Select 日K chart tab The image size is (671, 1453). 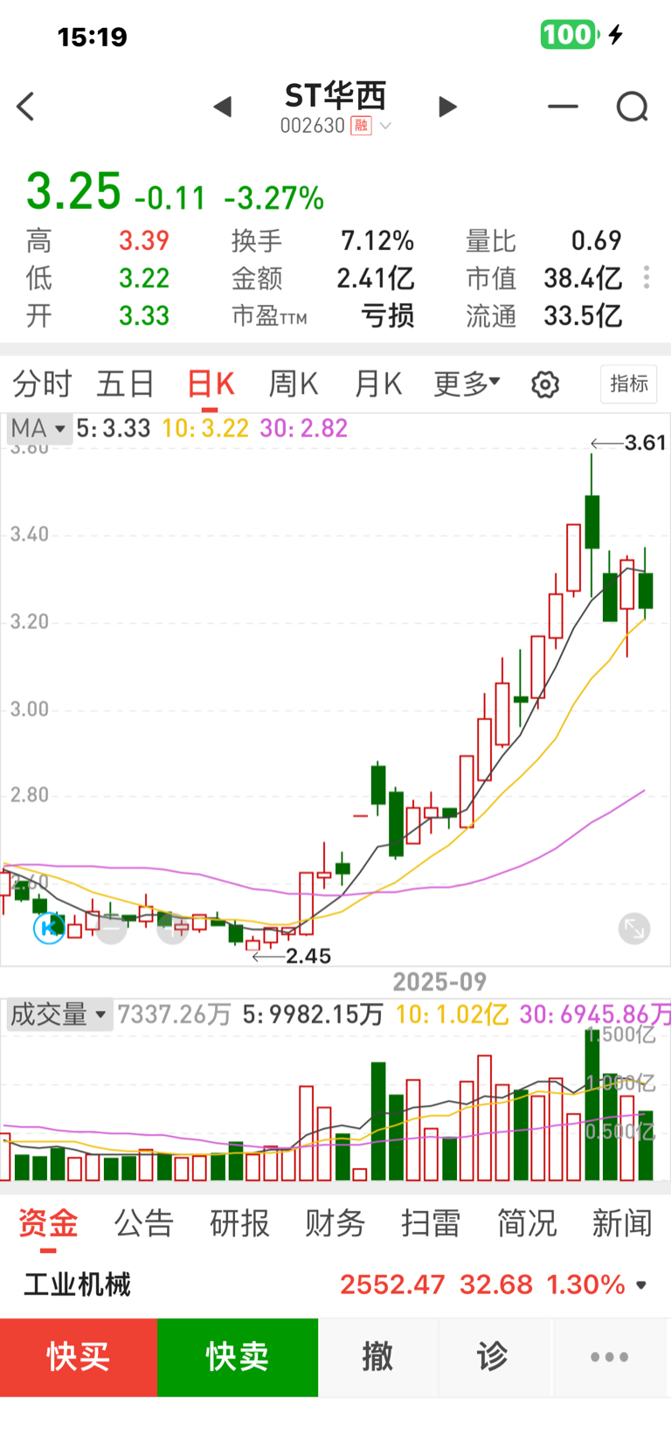coord(211,384)
